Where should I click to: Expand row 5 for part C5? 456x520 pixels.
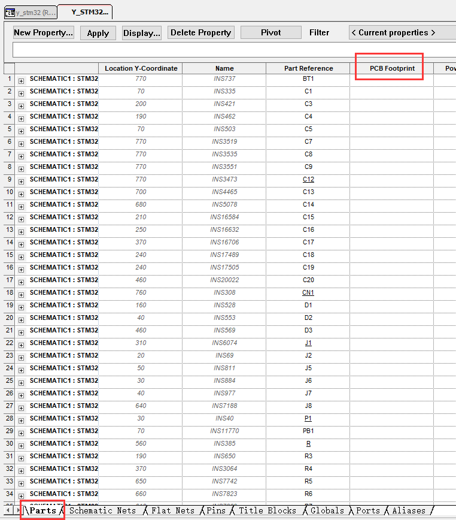(x=21, y=131)
